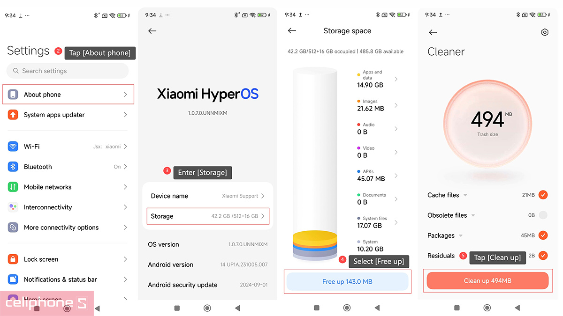
Task: Expand Packages dropdown arrow
Action: (x=461, y=235)
